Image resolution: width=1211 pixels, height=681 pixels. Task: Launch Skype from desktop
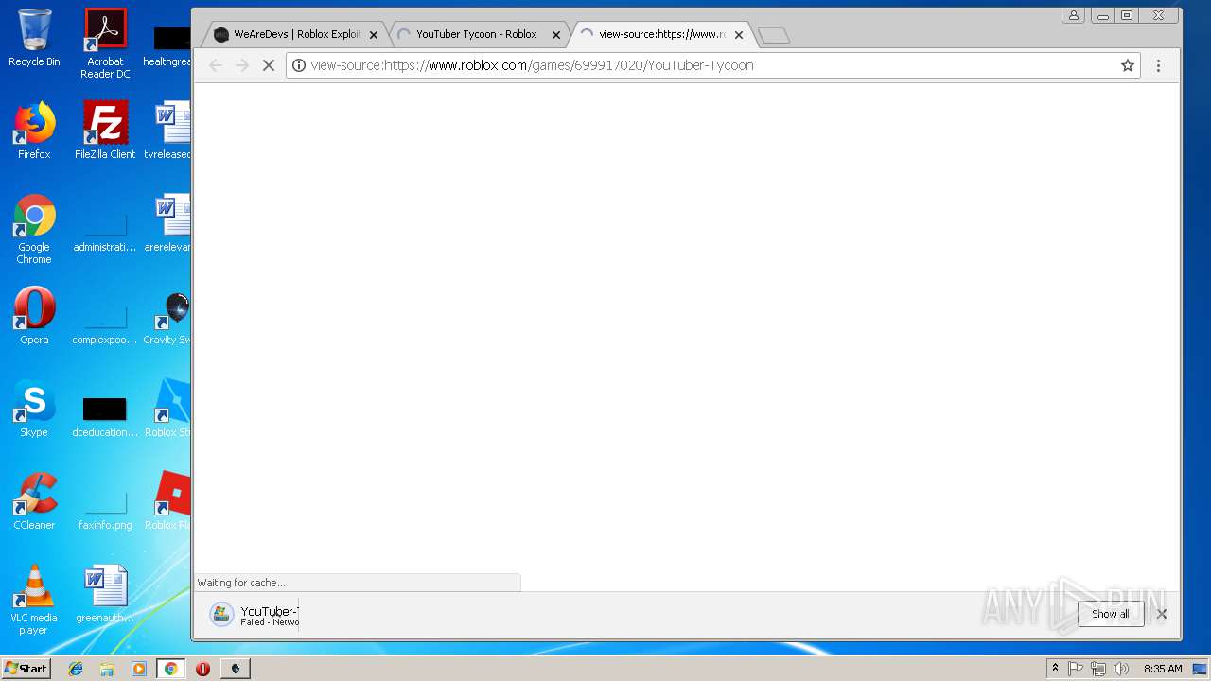(x=34, y=410)
